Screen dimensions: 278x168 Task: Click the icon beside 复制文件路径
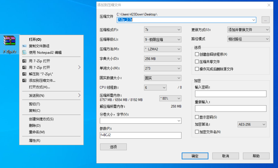click(x=24, y=46)
